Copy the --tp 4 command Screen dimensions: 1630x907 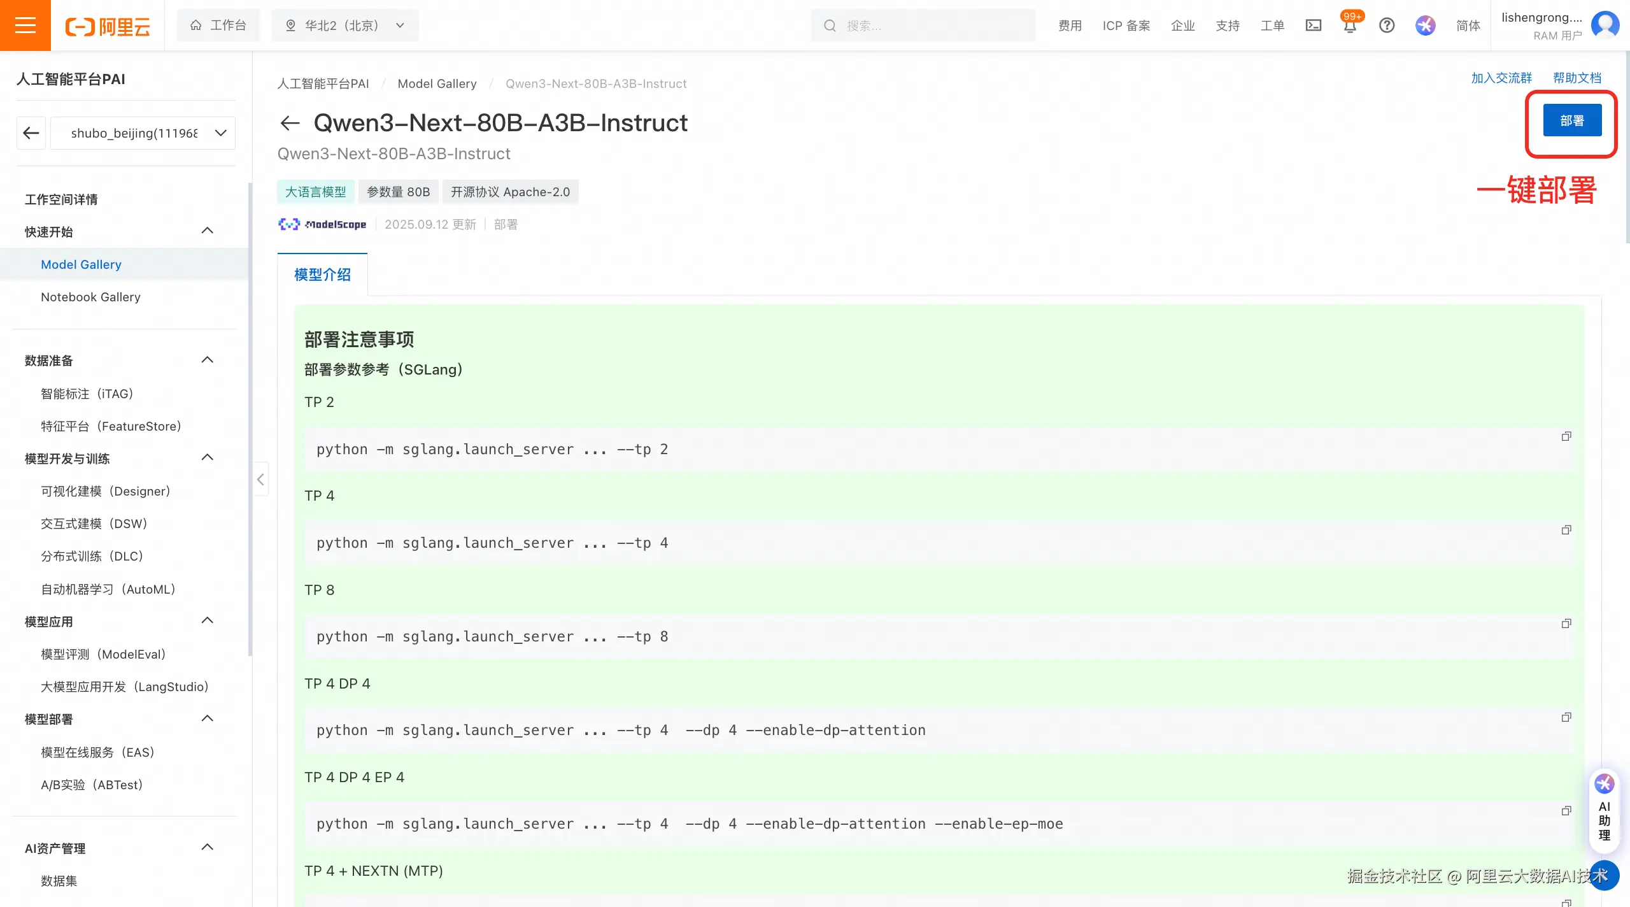[x=1566, y=530]
